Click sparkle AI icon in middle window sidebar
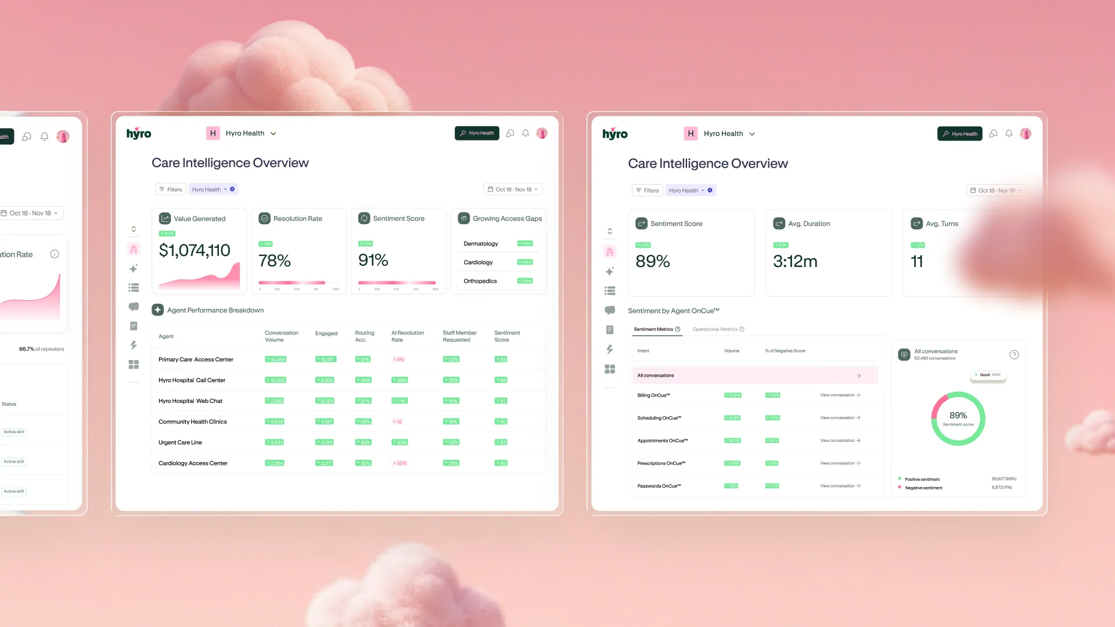This screenshot has height=627, width=1115. (x=134, y=268)
